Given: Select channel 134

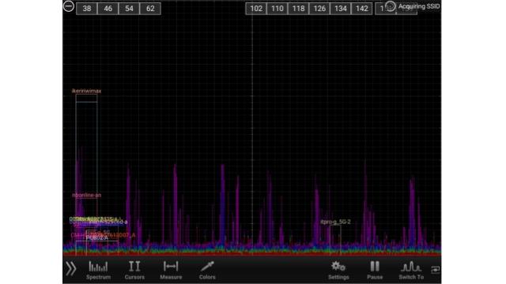Looking at the screenshot, I should coord(341,9).
